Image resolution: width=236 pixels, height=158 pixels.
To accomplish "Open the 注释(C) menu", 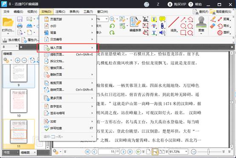I will click(60, 12).
